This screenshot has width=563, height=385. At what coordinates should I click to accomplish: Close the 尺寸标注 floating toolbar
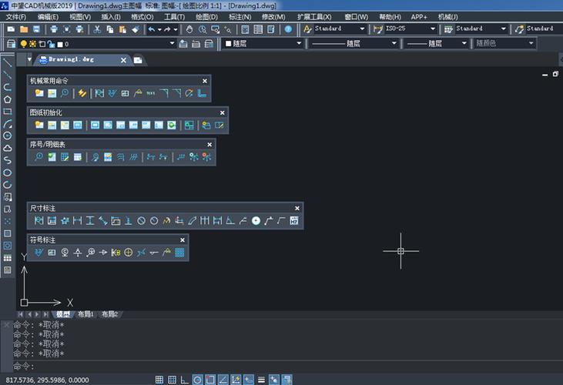tap(297, 208)
